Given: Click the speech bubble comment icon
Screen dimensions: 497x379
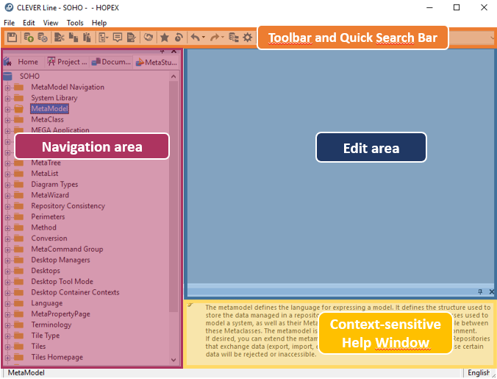Looking at the screenshot, I should [117, 36].
